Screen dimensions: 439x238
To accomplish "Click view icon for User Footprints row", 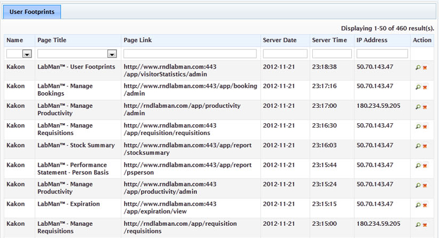I will pyautogui.click(x=418, y=67).
